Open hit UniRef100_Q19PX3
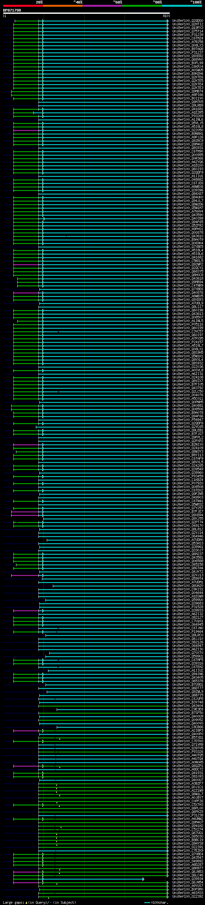This screenshot has width=205, height=905. point(188,28)
